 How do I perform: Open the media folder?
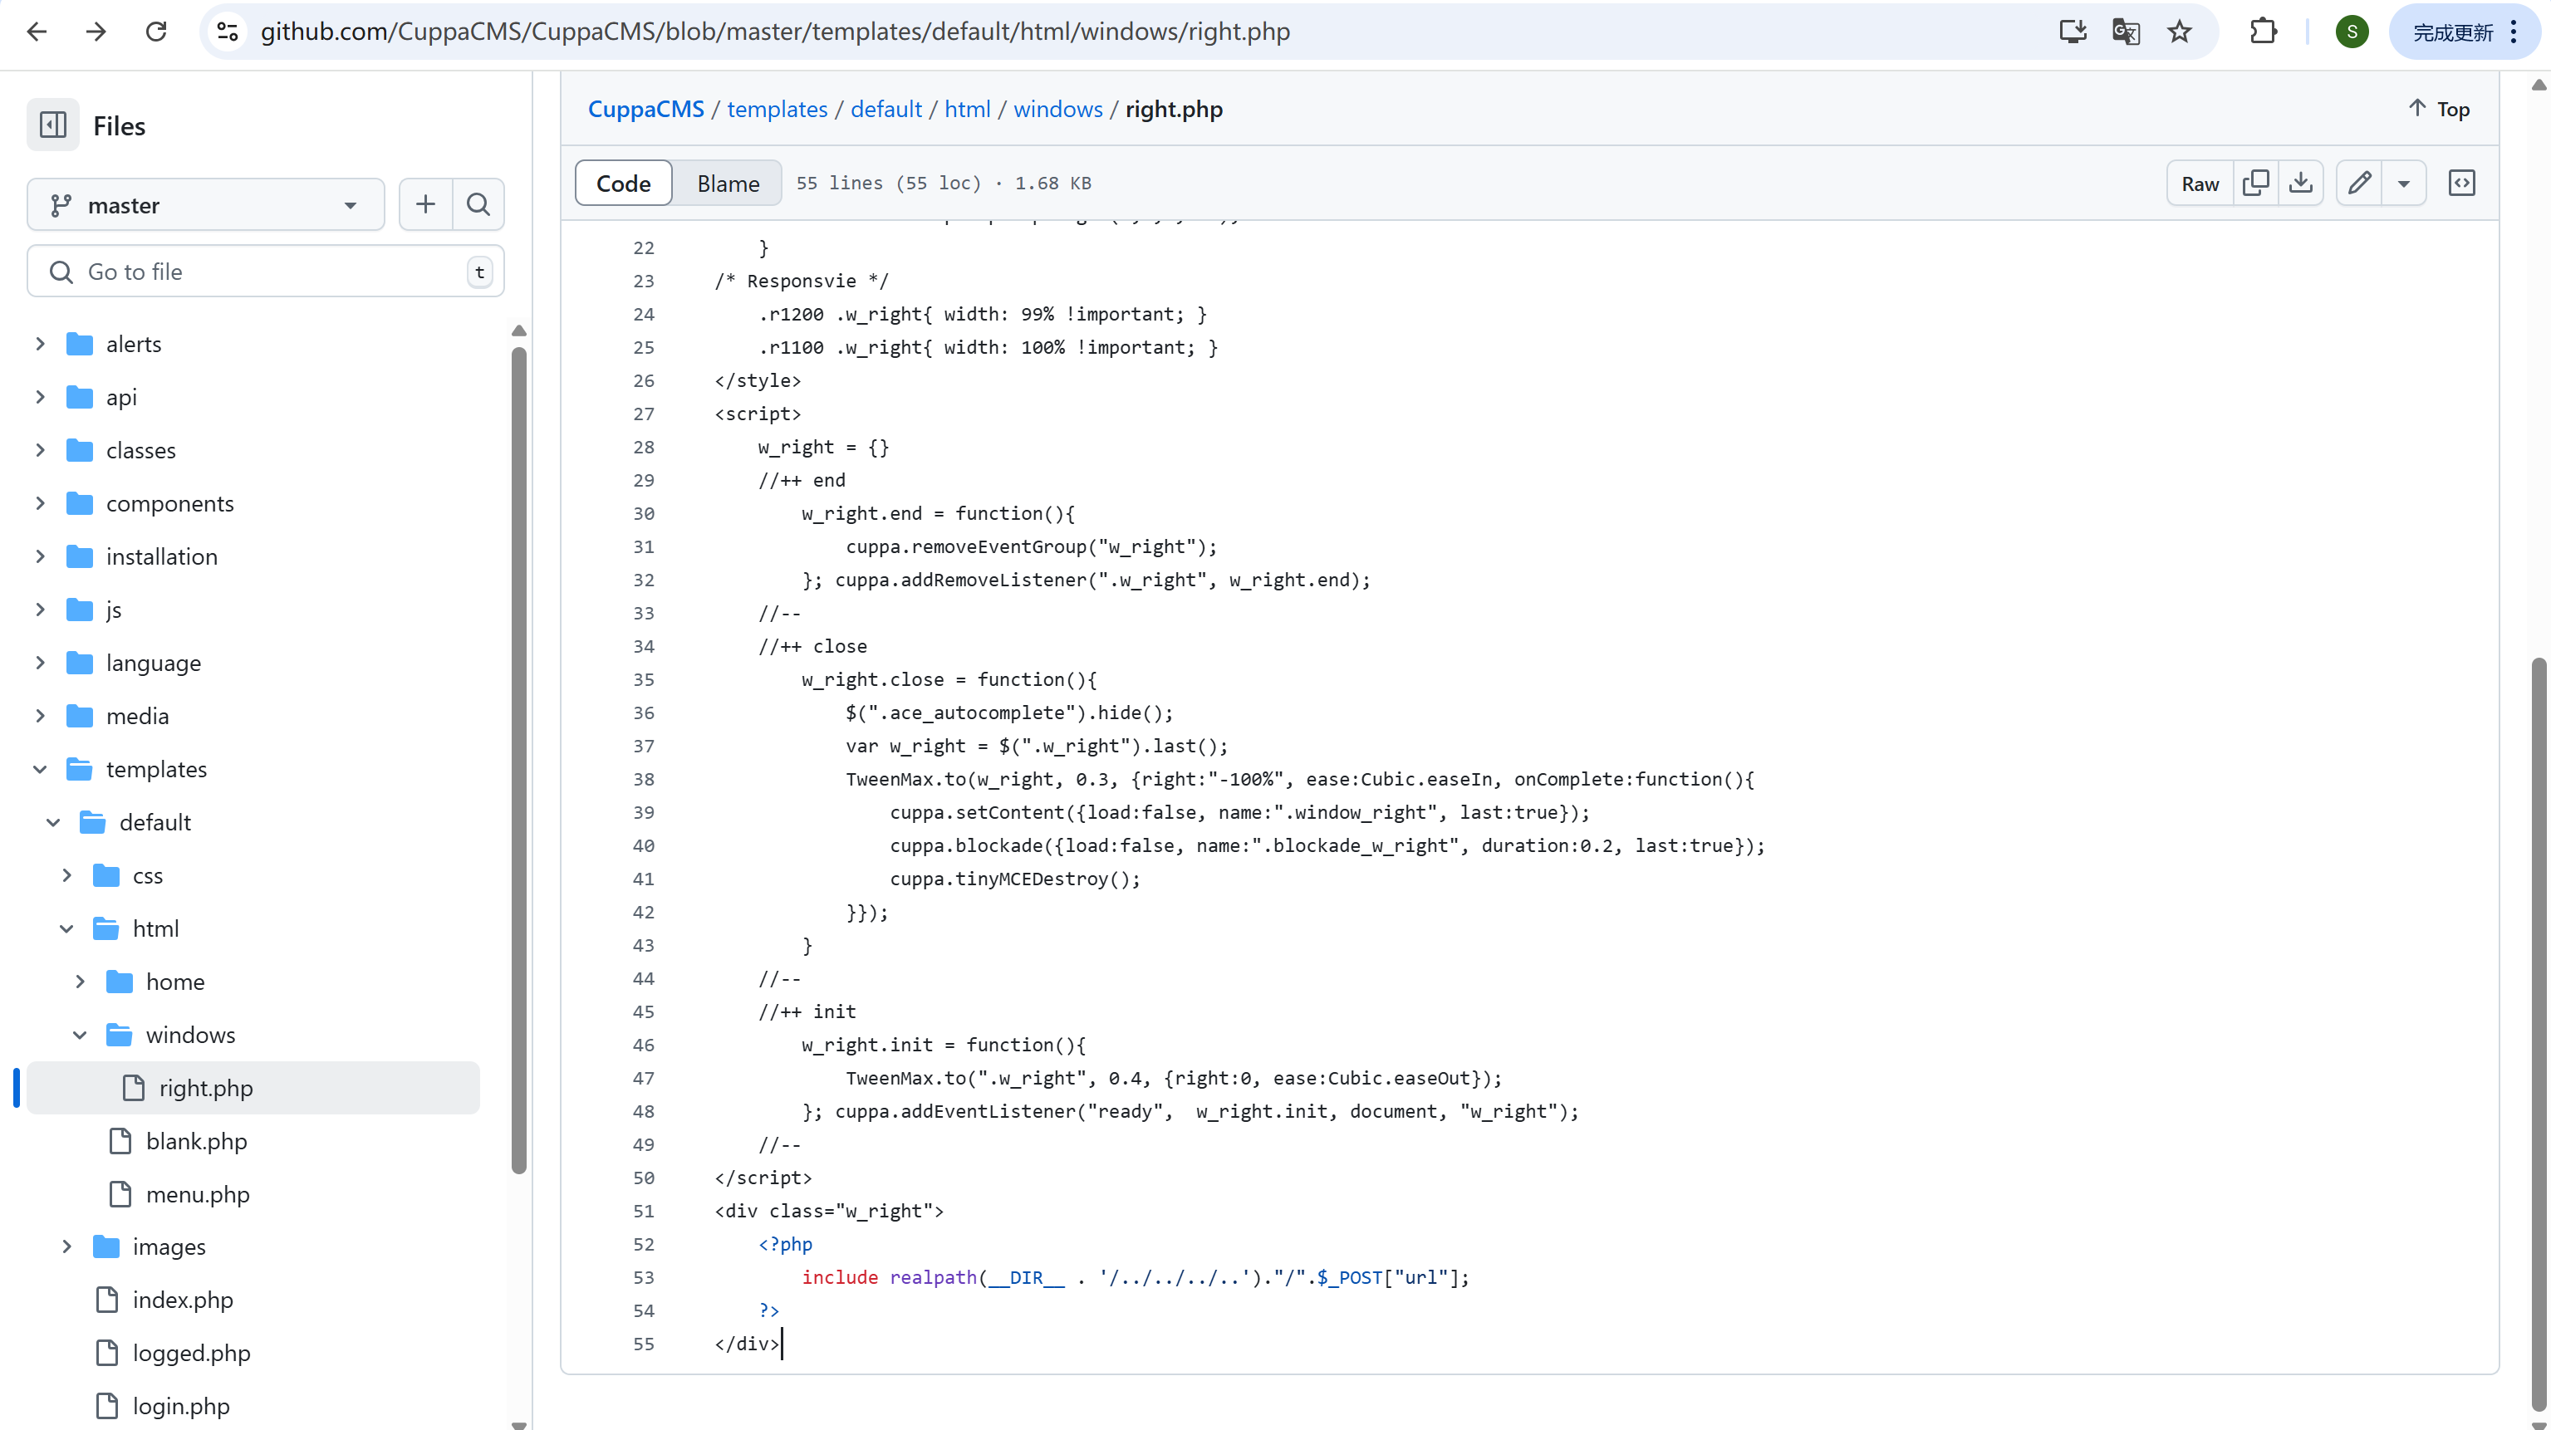coord(138,716)
